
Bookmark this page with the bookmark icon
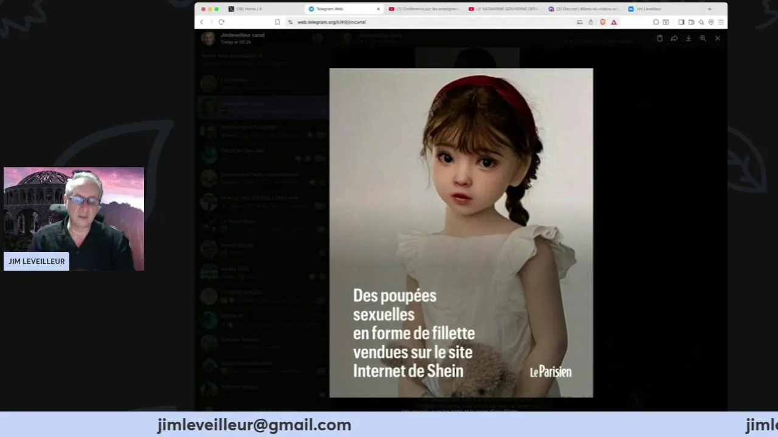(278, 22)
